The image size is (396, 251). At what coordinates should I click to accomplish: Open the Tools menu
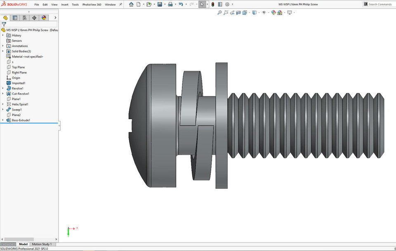(x=75, y=5)
